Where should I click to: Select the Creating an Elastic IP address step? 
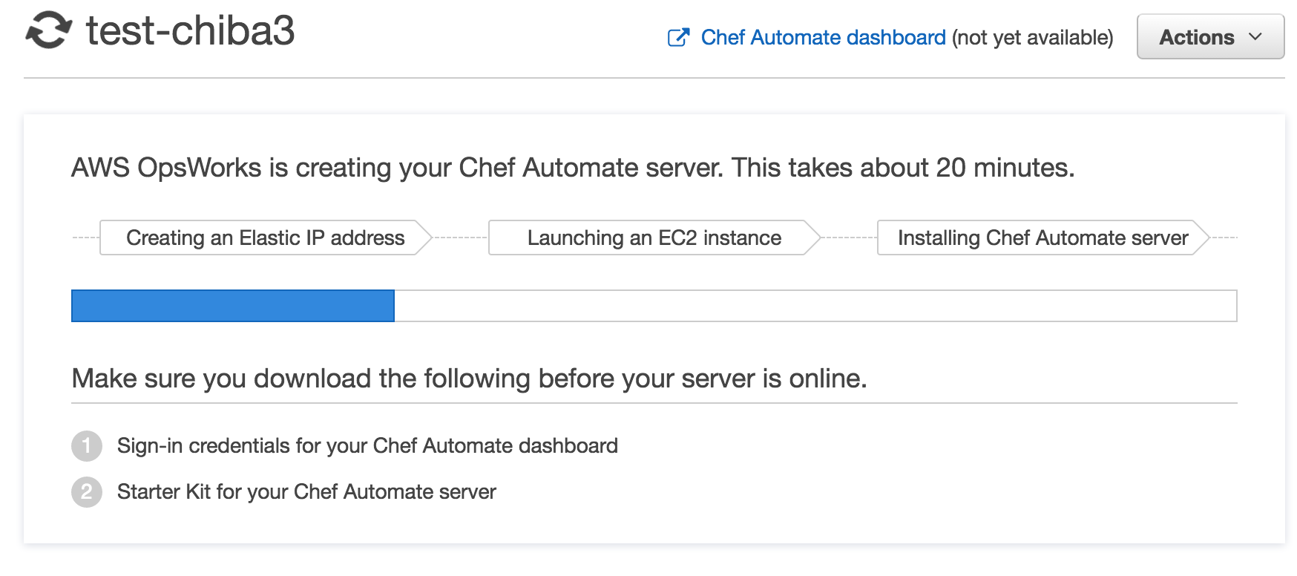pos(265,238)
